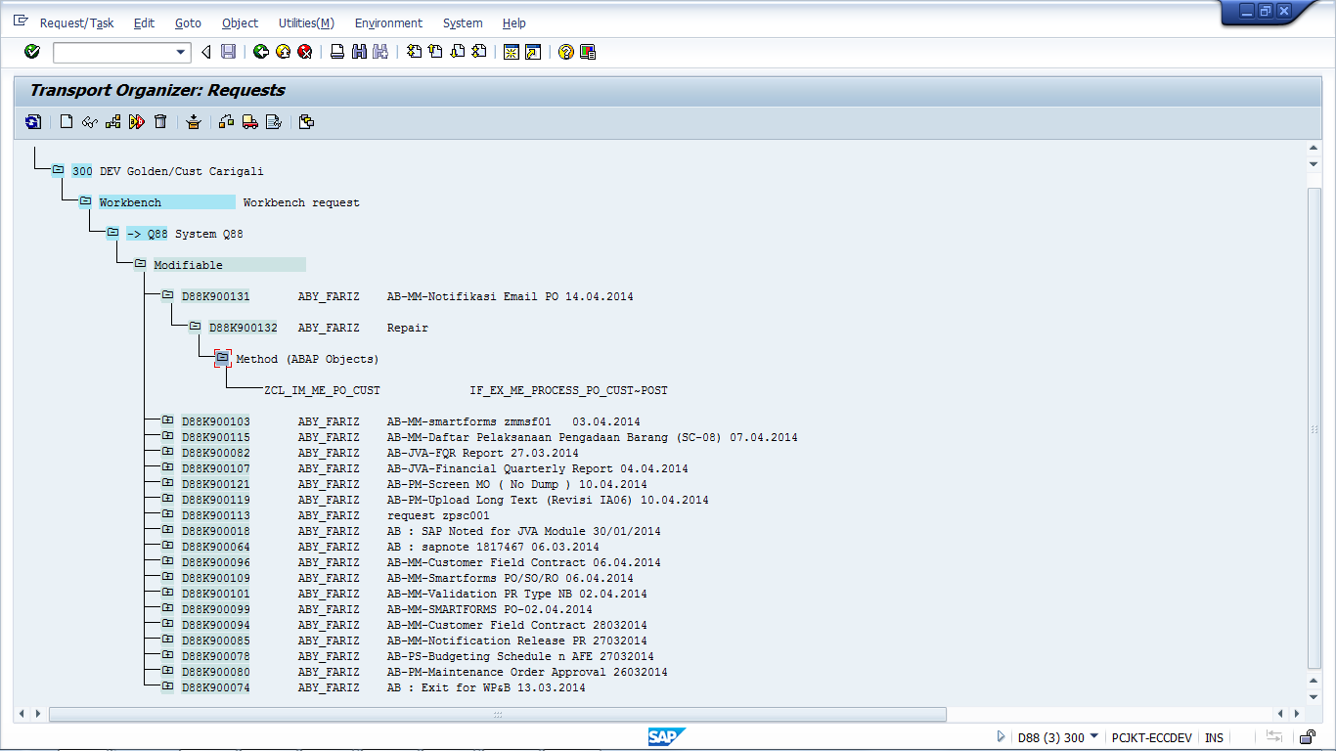The height and width of the screenshot is (751, 1336).
Task: Open the Utilities(M) menu
Action: click(x=306, y=22)
